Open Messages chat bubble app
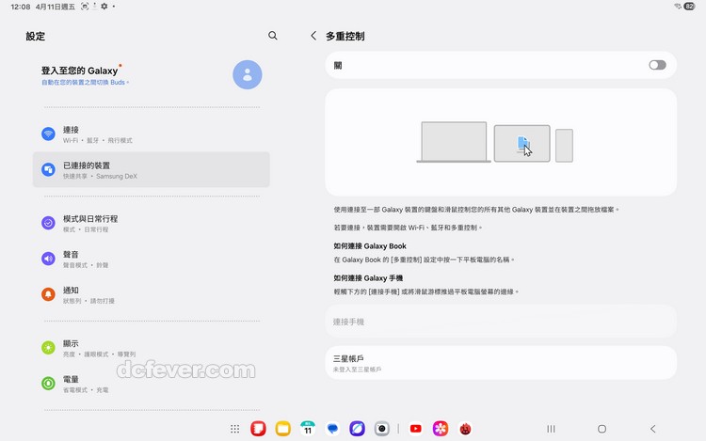This screenshot has width=706, height=441. tap(332, 429)
